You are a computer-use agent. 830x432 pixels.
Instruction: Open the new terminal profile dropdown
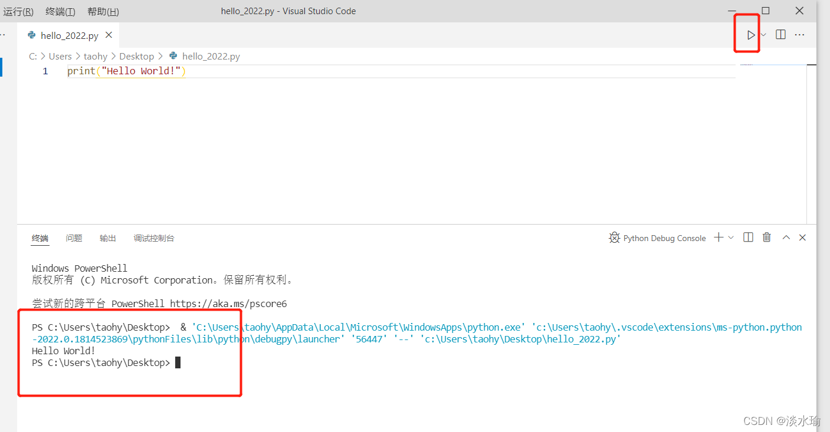(x=731, y=238)
